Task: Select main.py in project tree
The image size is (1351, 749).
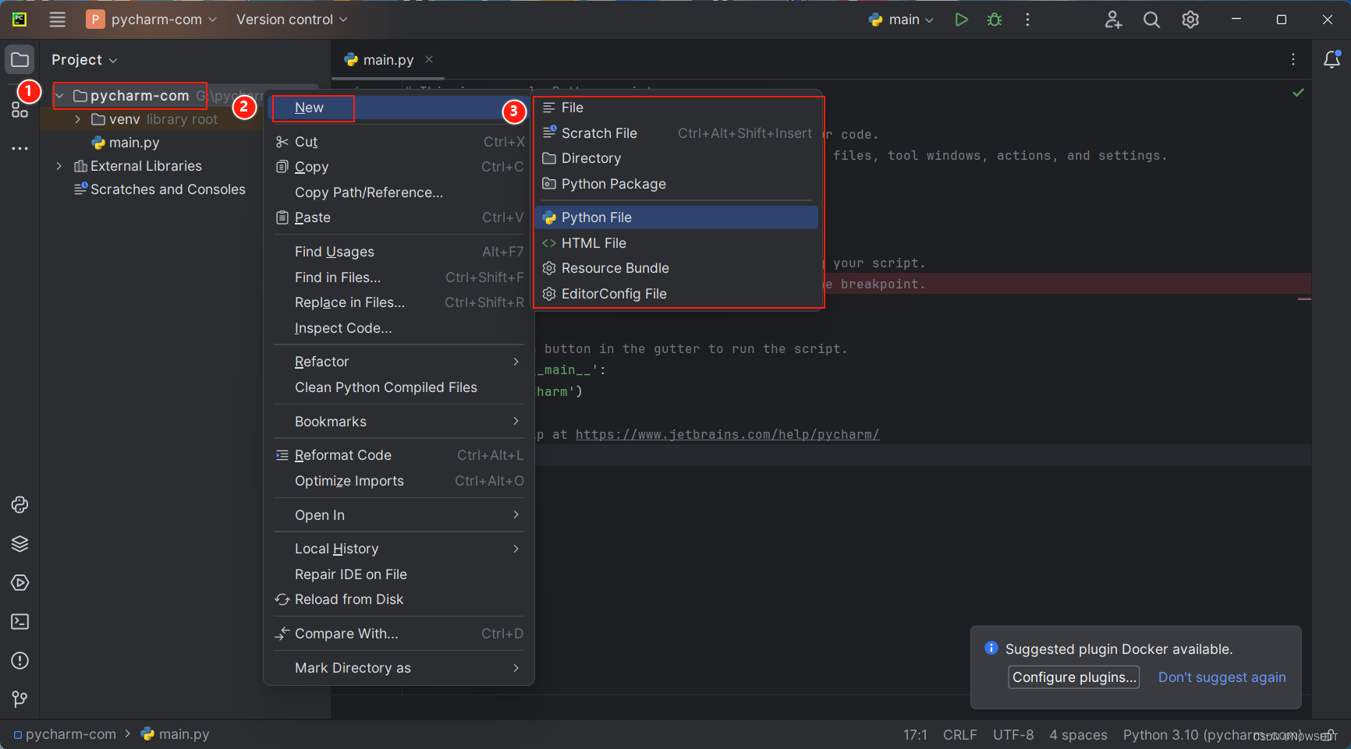Action: [x=126, y=143]
